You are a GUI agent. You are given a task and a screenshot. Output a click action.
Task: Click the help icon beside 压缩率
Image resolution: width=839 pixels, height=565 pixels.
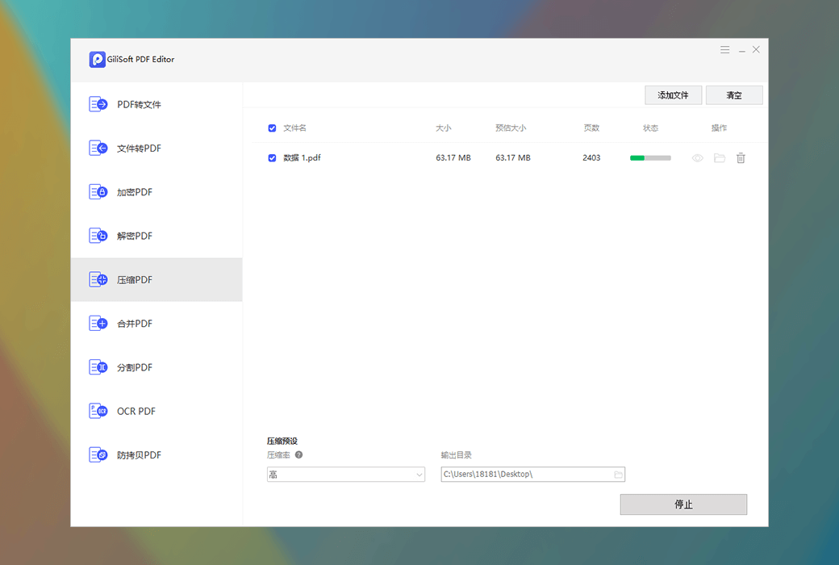point(298,454)
